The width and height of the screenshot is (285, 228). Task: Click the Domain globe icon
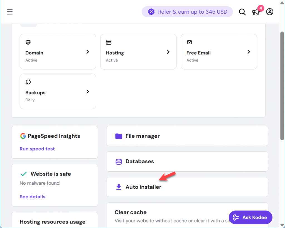click(x=28, y=42)
